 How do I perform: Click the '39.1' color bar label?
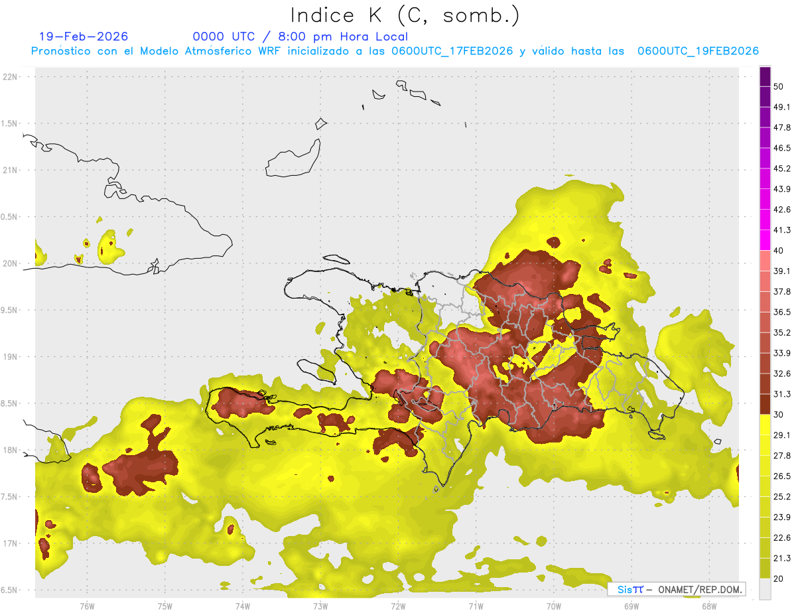[782, 271]
